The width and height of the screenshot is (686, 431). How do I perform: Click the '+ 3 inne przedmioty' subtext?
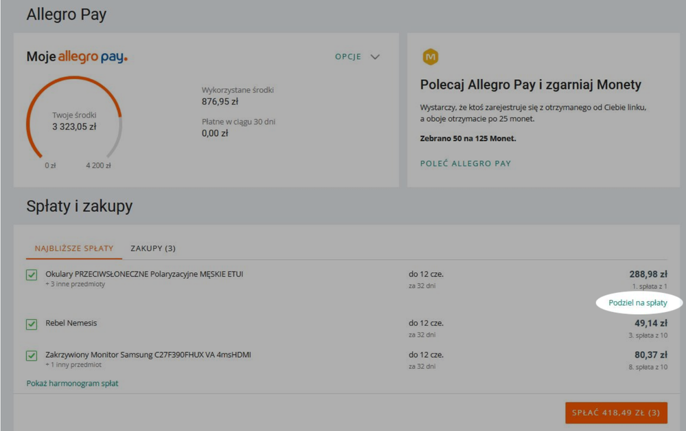[76, 285]
